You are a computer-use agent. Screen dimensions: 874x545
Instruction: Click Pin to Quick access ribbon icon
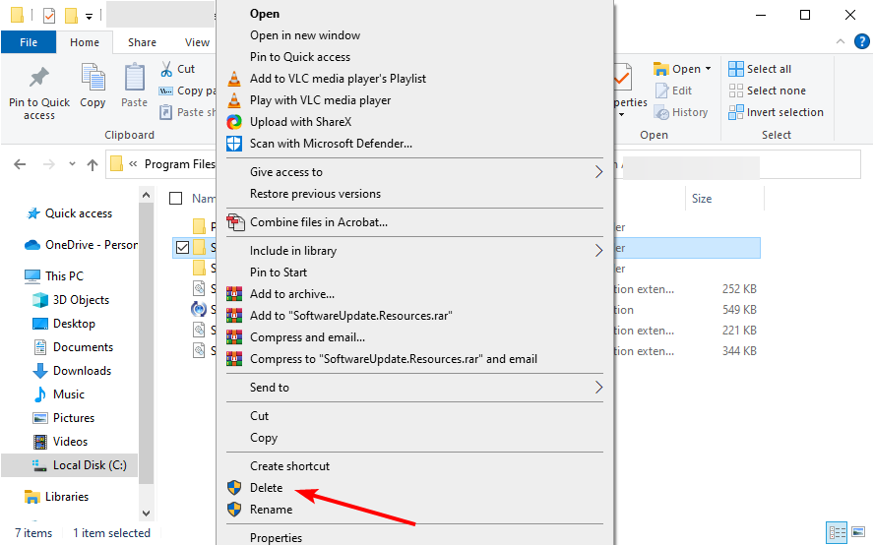pos(39,92)
